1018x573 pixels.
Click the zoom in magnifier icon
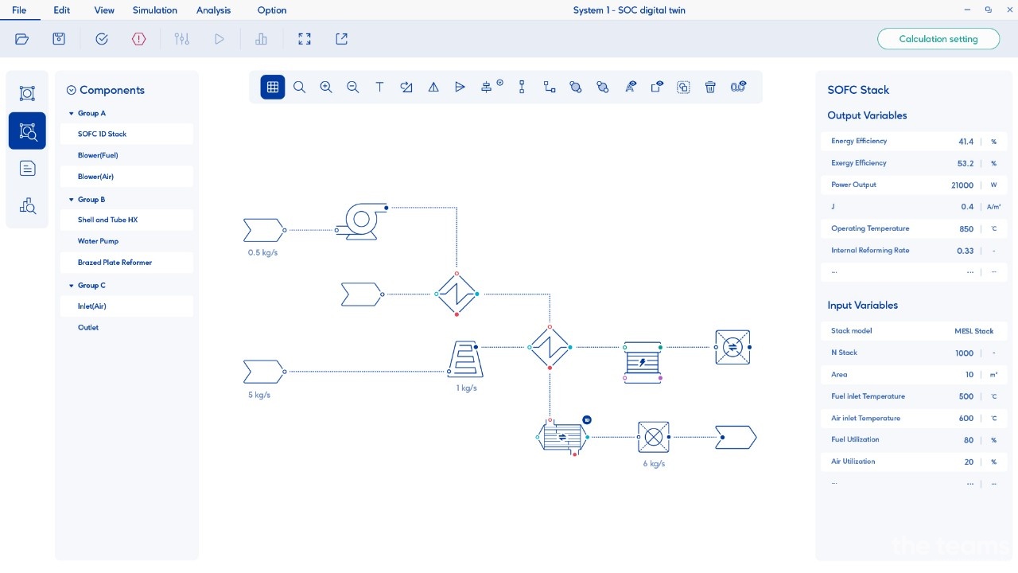(326, 88)
